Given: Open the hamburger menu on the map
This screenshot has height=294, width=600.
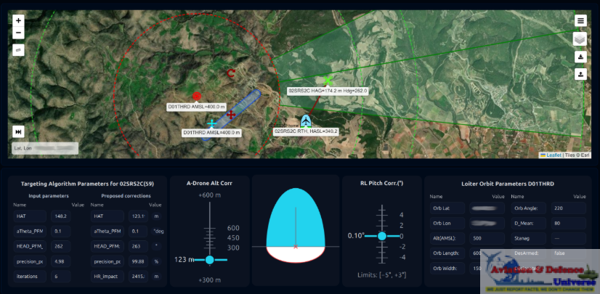Looking at the screenshot, I should (x=580, y=20).
